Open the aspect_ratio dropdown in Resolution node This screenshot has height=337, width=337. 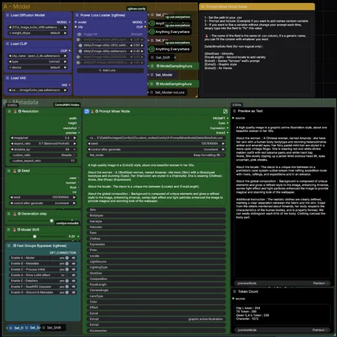[x=43, y=143]
